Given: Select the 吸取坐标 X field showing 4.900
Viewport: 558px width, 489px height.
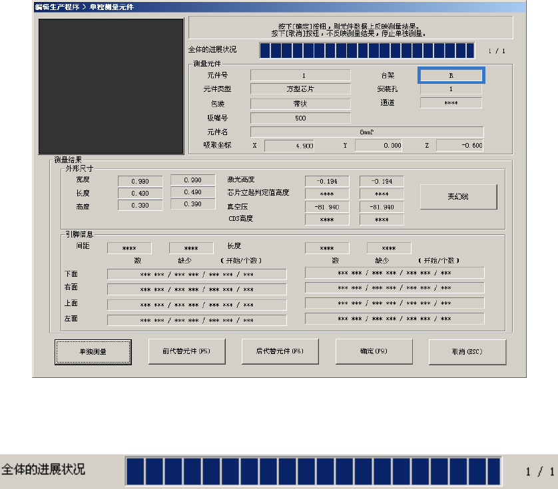Looking at the screenshot, I should tap(289, 146).
